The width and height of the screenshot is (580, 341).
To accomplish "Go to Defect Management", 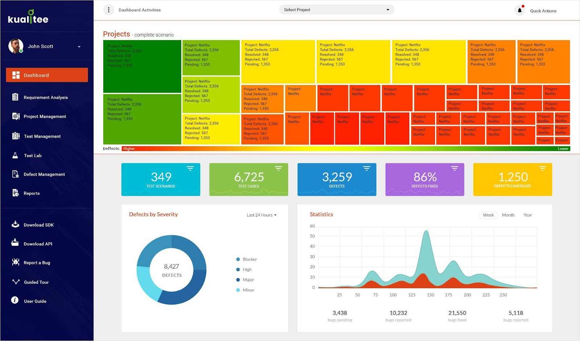I will pos(44,174).
